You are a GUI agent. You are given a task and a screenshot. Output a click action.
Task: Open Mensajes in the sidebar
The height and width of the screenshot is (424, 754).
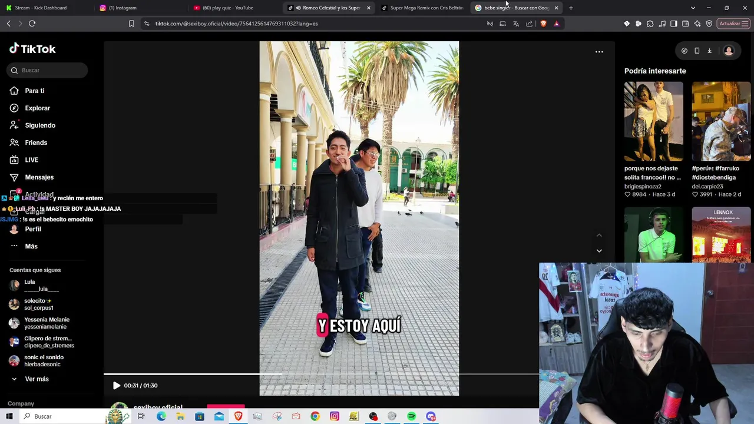(x=39, y=177)
